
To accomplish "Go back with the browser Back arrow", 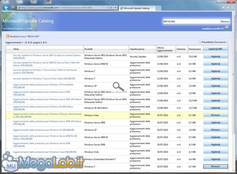I will click(6, 8).
